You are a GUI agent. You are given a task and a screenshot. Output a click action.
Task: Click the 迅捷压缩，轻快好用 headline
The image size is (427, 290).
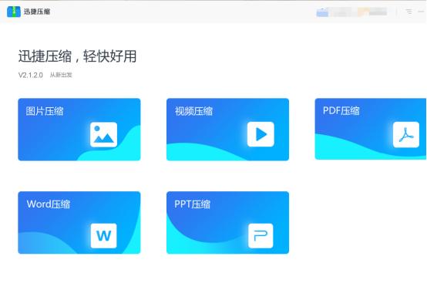tap(77, 56)
